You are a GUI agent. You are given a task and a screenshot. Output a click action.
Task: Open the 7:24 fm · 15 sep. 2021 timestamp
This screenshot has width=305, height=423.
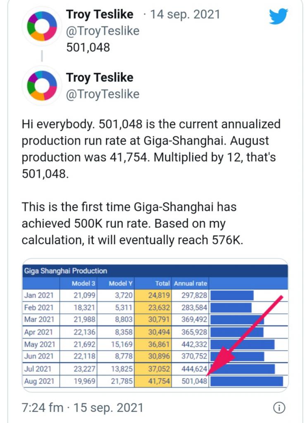pos(82,408)
